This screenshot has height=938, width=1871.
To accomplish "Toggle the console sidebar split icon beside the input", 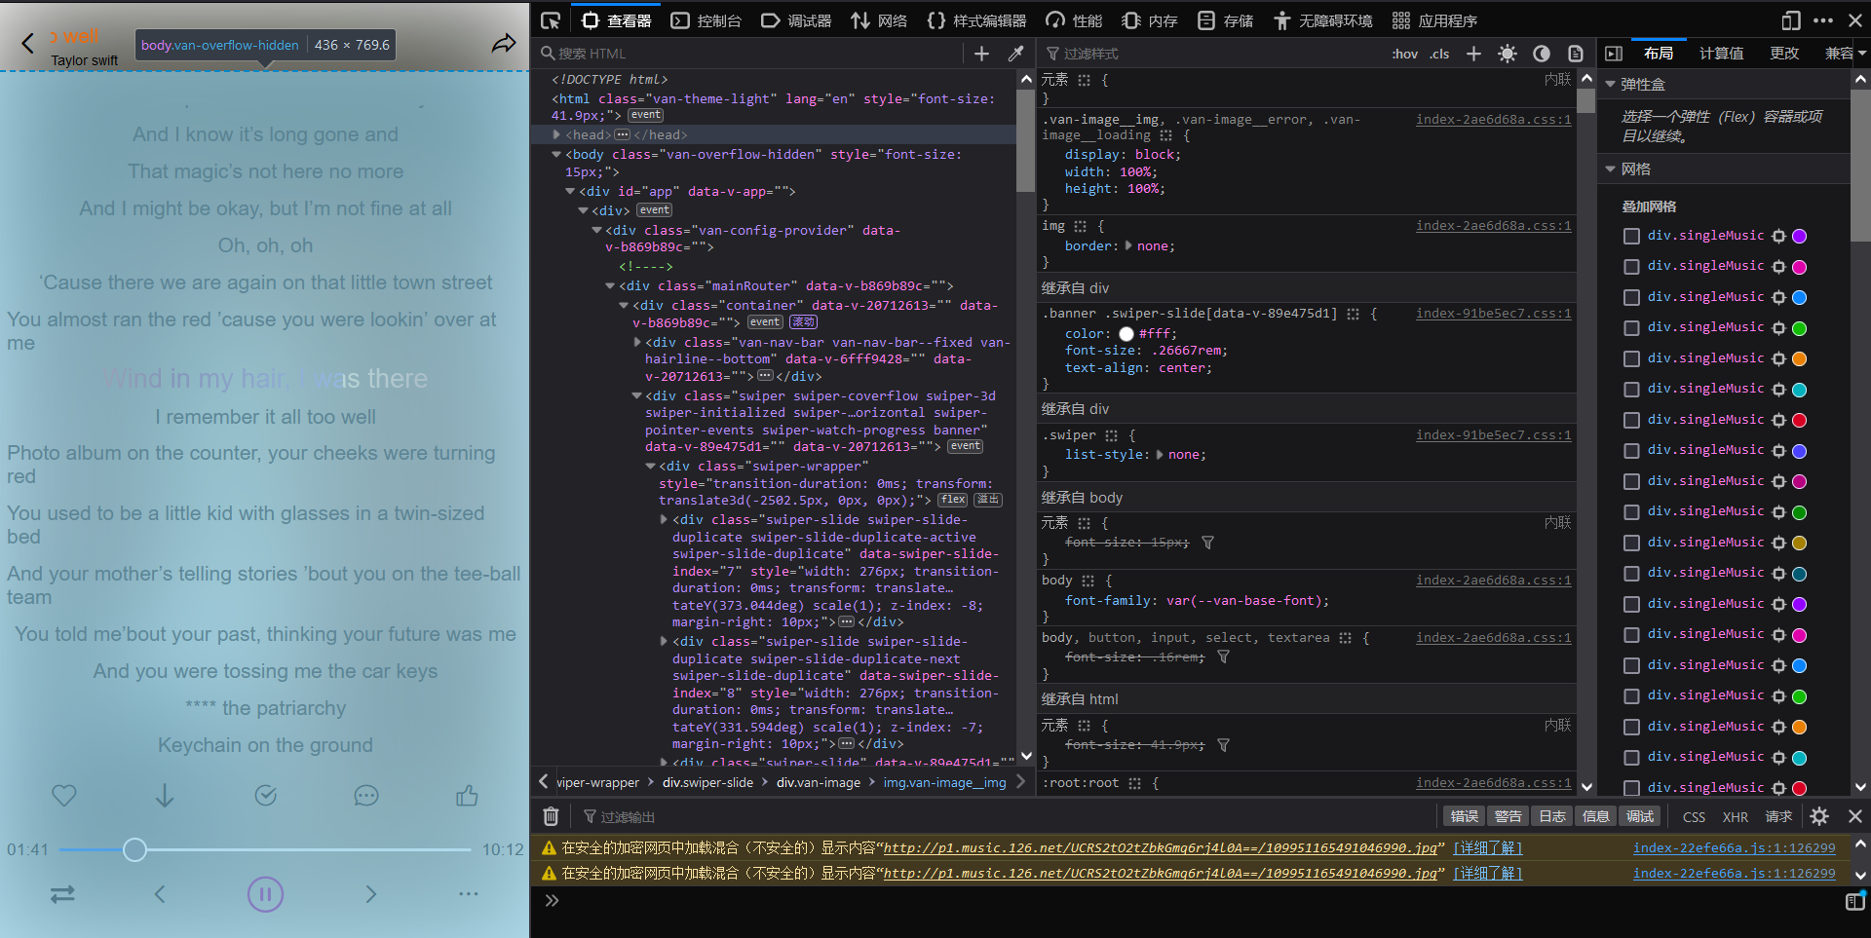I will (1854, 902).
